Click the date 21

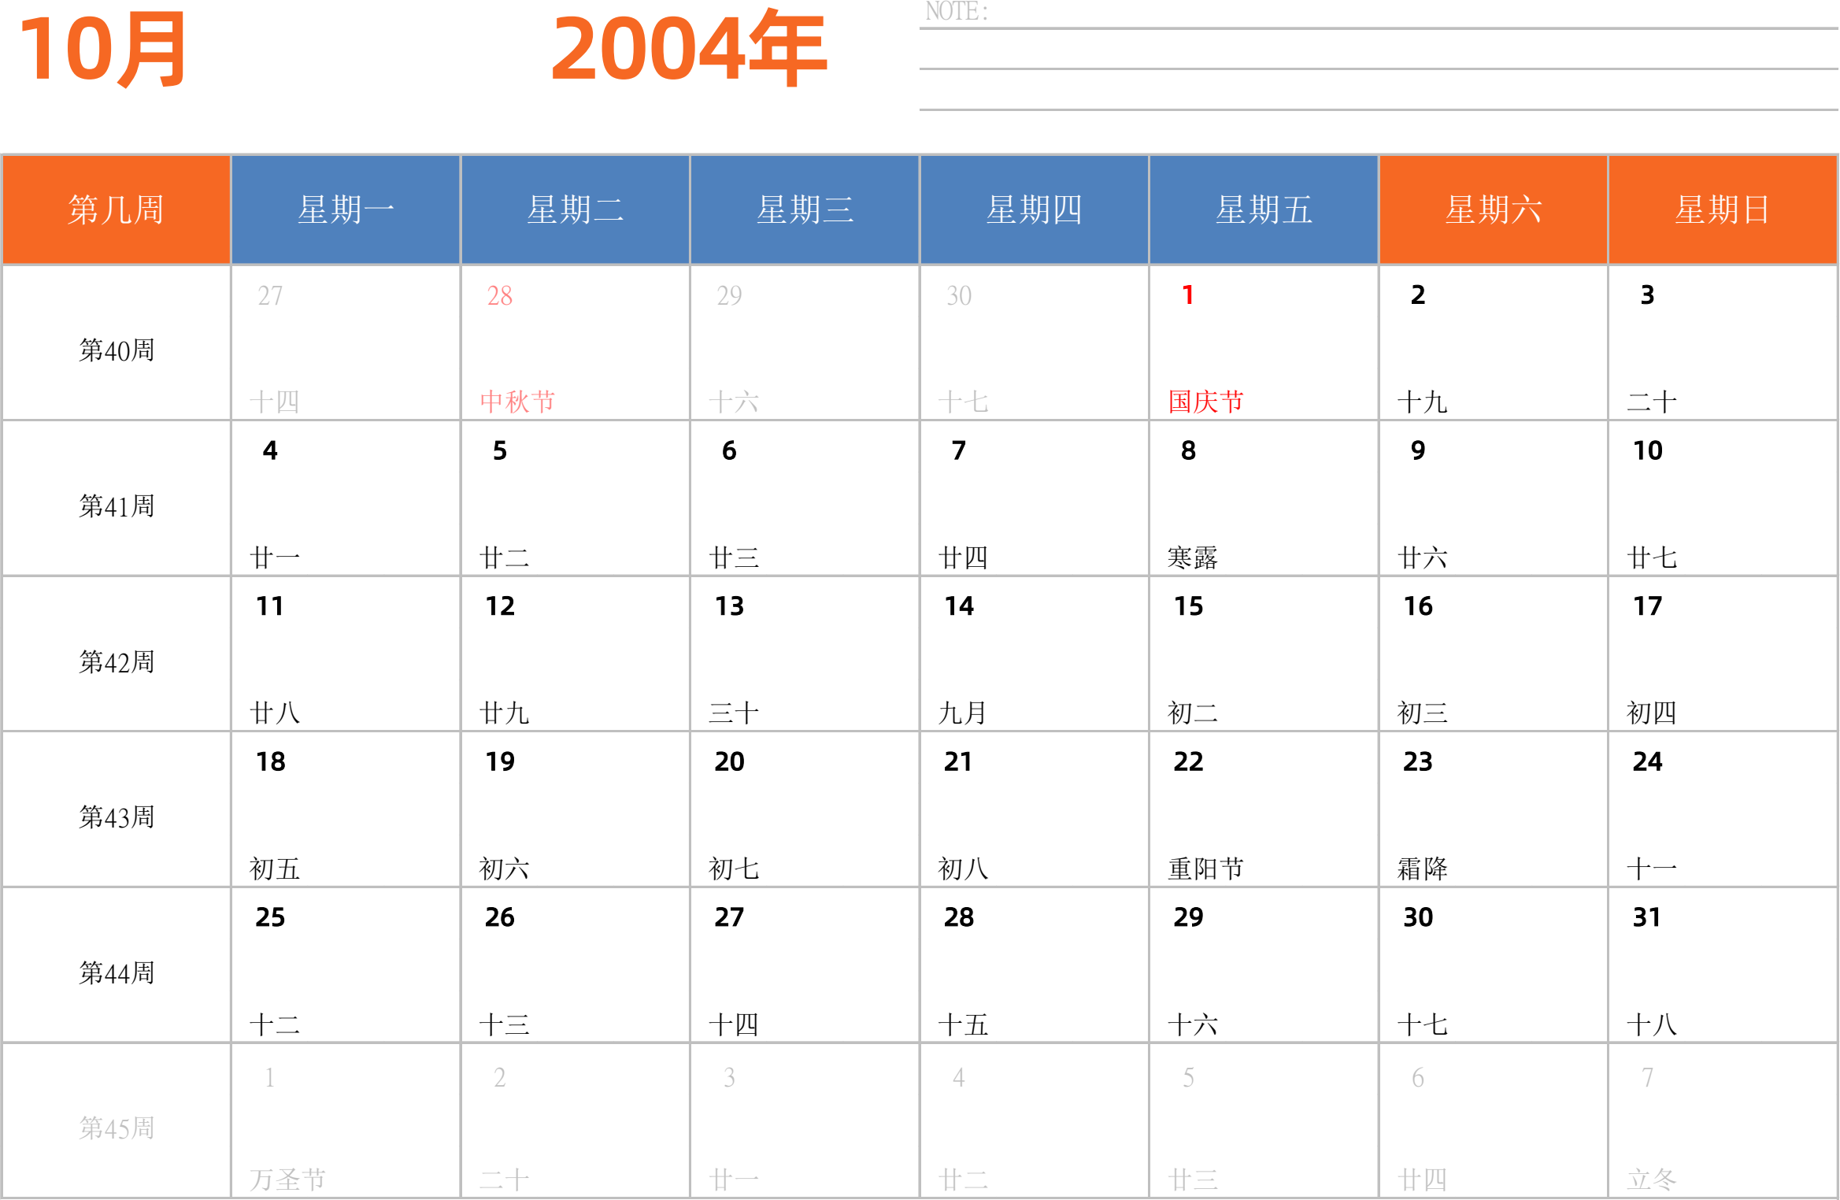coord(958,761)
